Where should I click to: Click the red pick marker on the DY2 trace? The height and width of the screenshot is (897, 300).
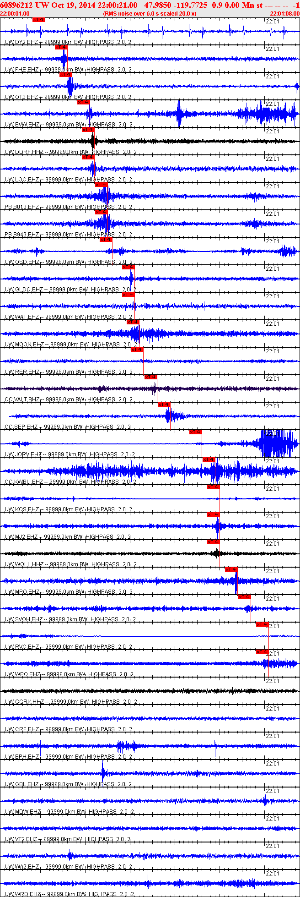click(x=39, y=20)
